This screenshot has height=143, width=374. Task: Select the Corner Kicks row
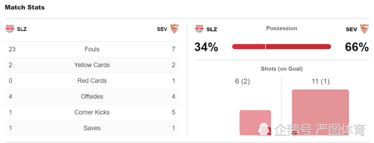tap(92, 112)
